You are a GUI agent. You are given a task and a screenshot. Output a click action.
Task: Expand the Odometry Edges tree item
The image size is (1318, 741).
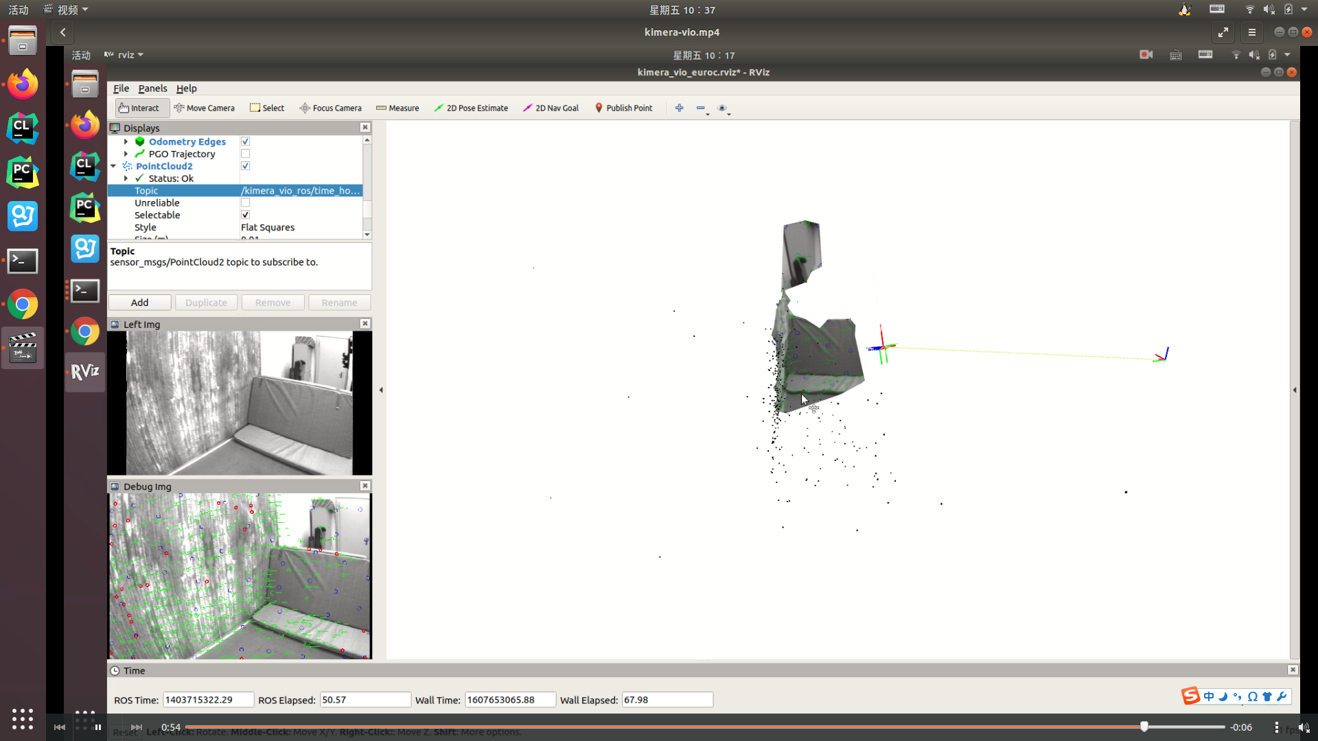coord(126,141)
